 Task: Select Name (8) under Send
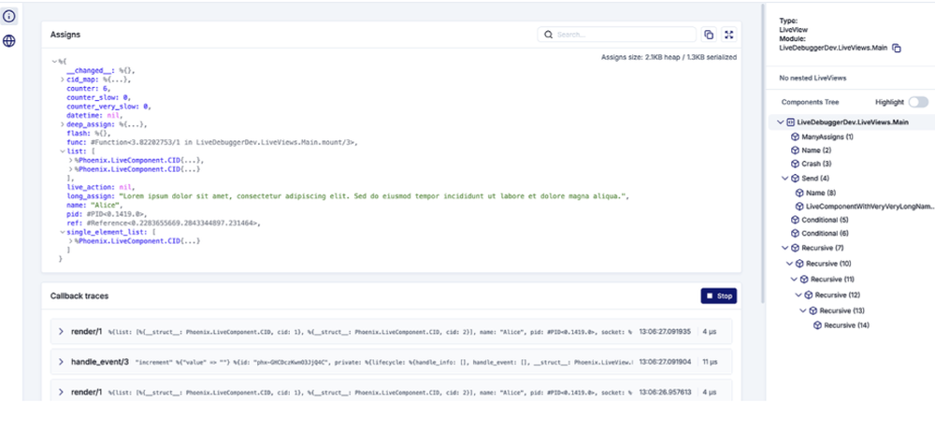tap(820, 193)
